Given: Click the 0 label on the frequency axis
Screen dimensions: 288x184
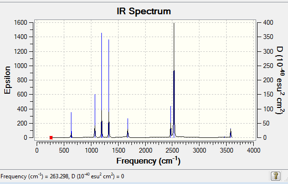Looking at the screenshot, I should (37, 150).
